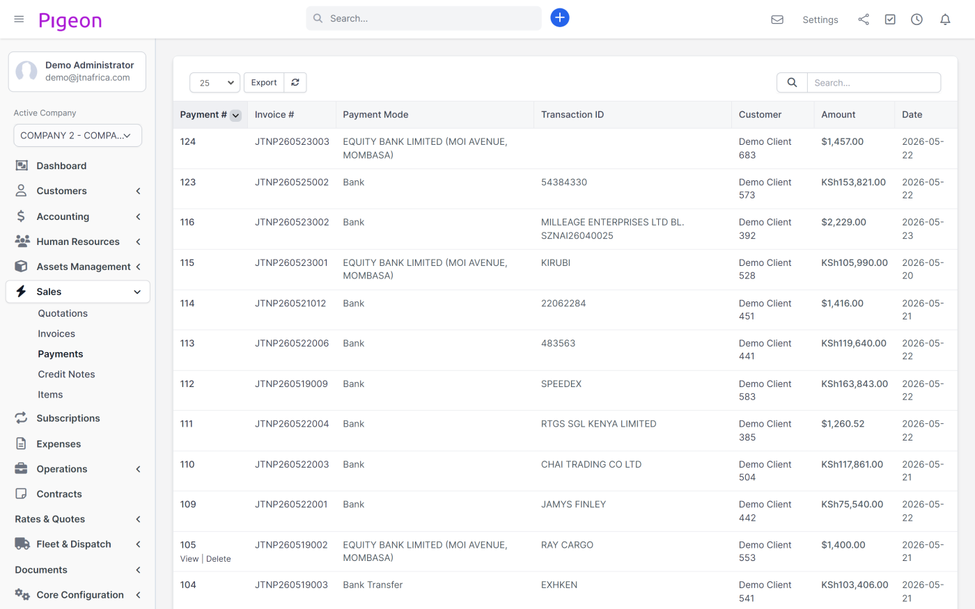Click the Core Configuration gears icon
The width and height of the screenshot is (975, 609).
click(x=22, y=594)
